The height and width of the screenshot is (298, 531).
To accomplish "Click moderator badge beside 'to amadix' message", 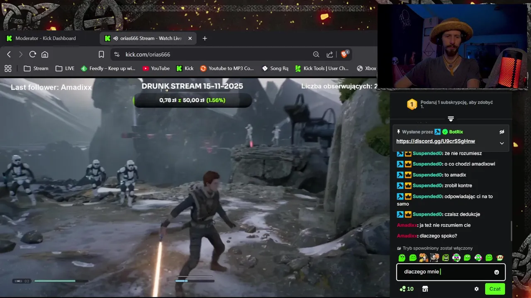I will [400, 175].
